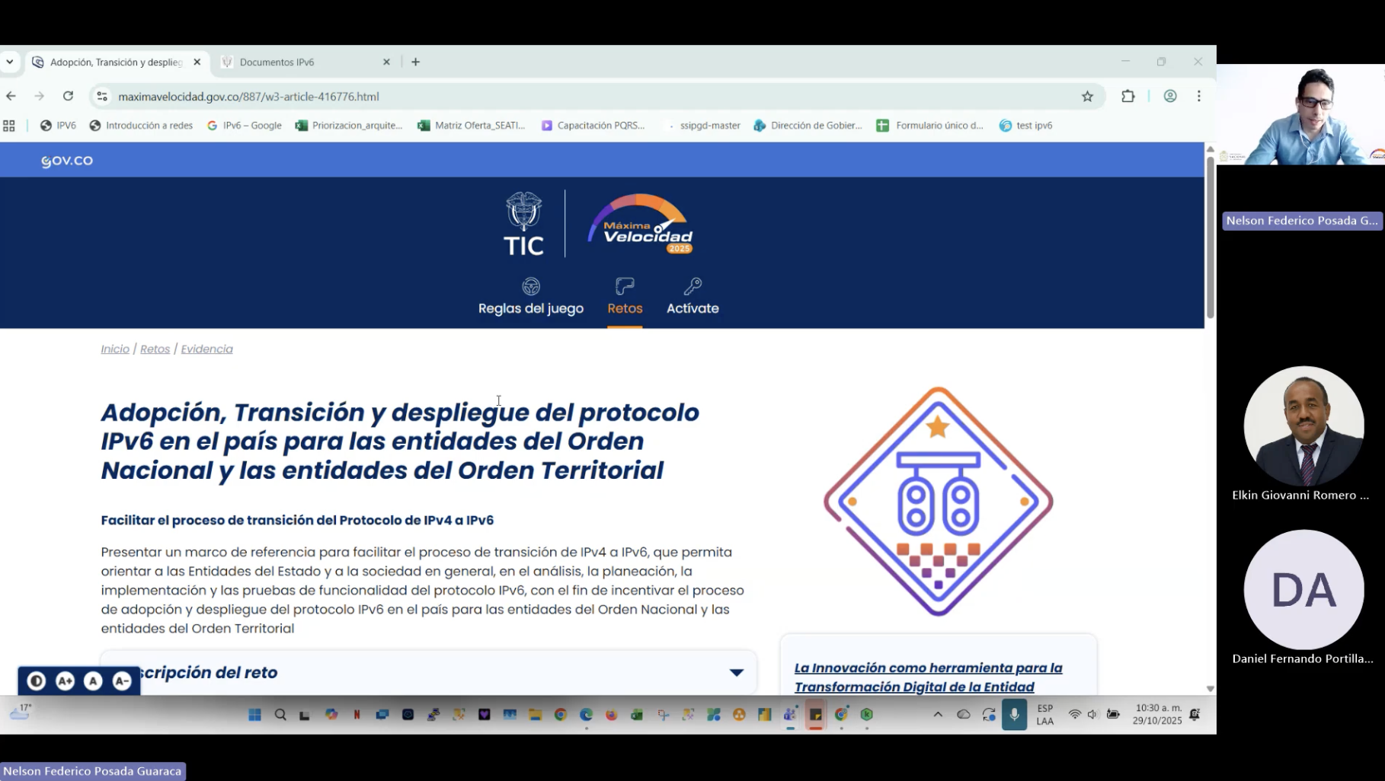Open the tab search dropdown chevron
The image size is (1385, 781).
10,62
